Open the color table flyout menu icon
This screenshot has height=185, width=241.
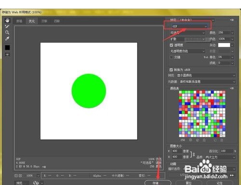232,88
